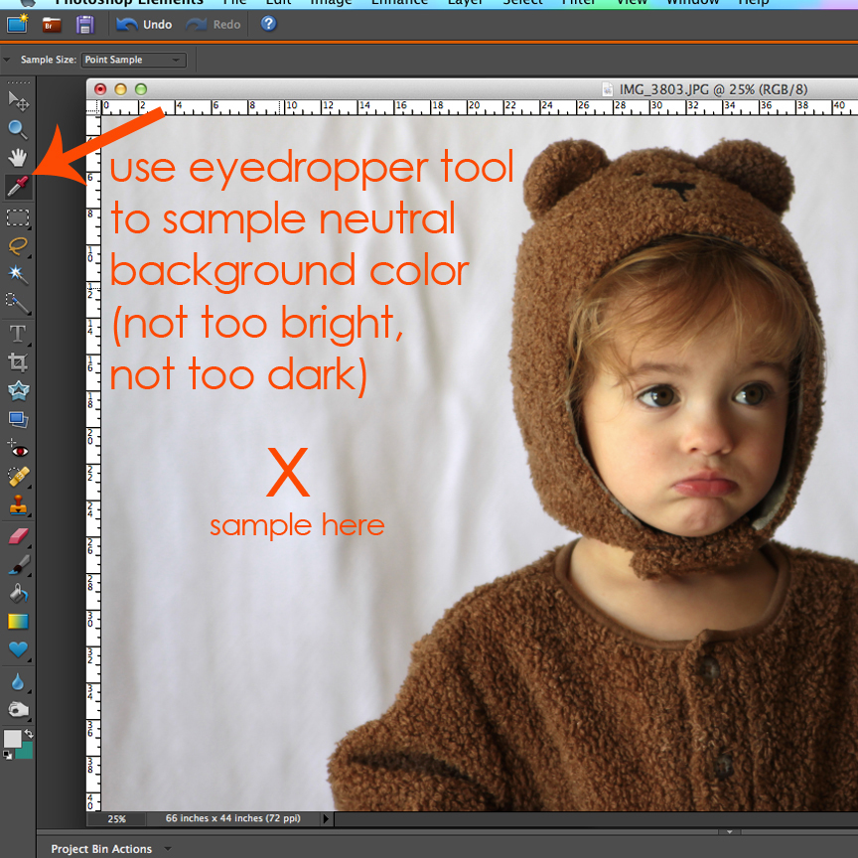858x858 pixels.
Task: Click the Undo button
Action: pos(144,25)
